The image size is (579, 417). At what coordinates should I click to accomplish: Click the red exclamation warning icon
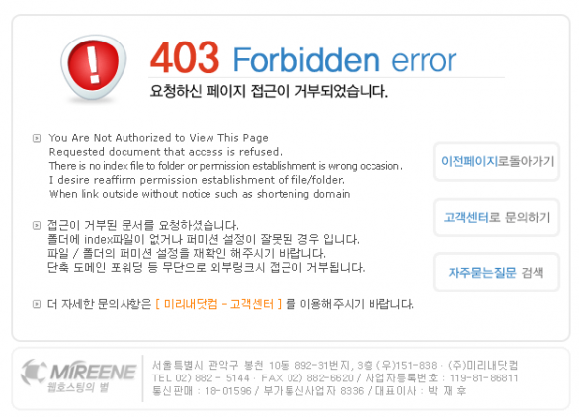tap(94, 68)
